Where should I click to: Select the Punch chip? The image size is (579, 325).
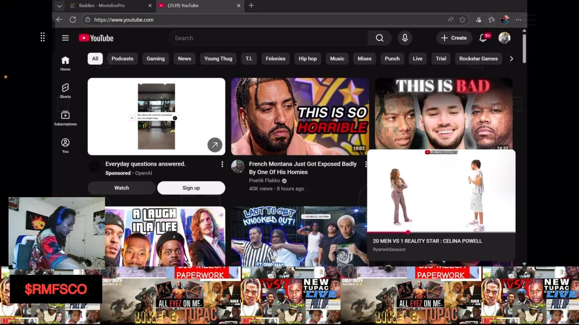(392, 59)
